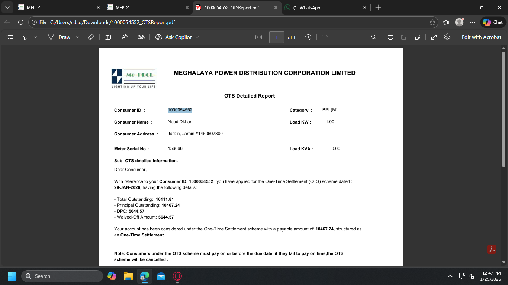
Task: Click the Total Outstanding amount 16111.81
Action: click(165, 199)
